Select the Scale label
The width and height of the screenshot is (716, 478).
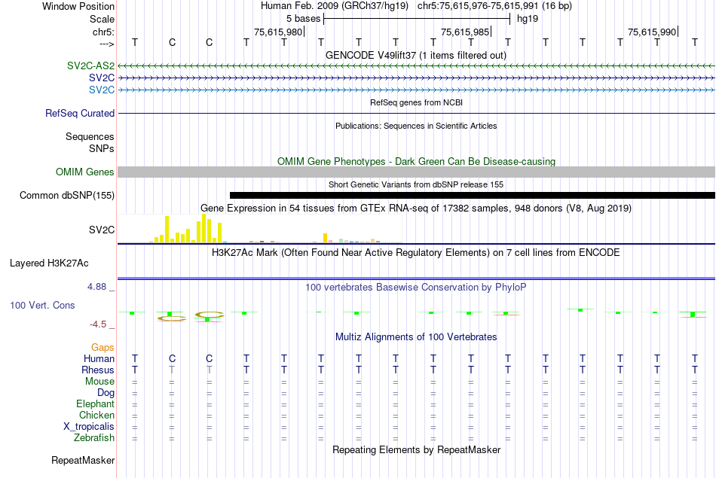(x=102, y=19)
